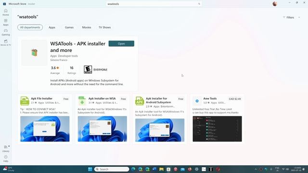
Task: Open Movies & TV in the sidebar
Action: point(6,43)
